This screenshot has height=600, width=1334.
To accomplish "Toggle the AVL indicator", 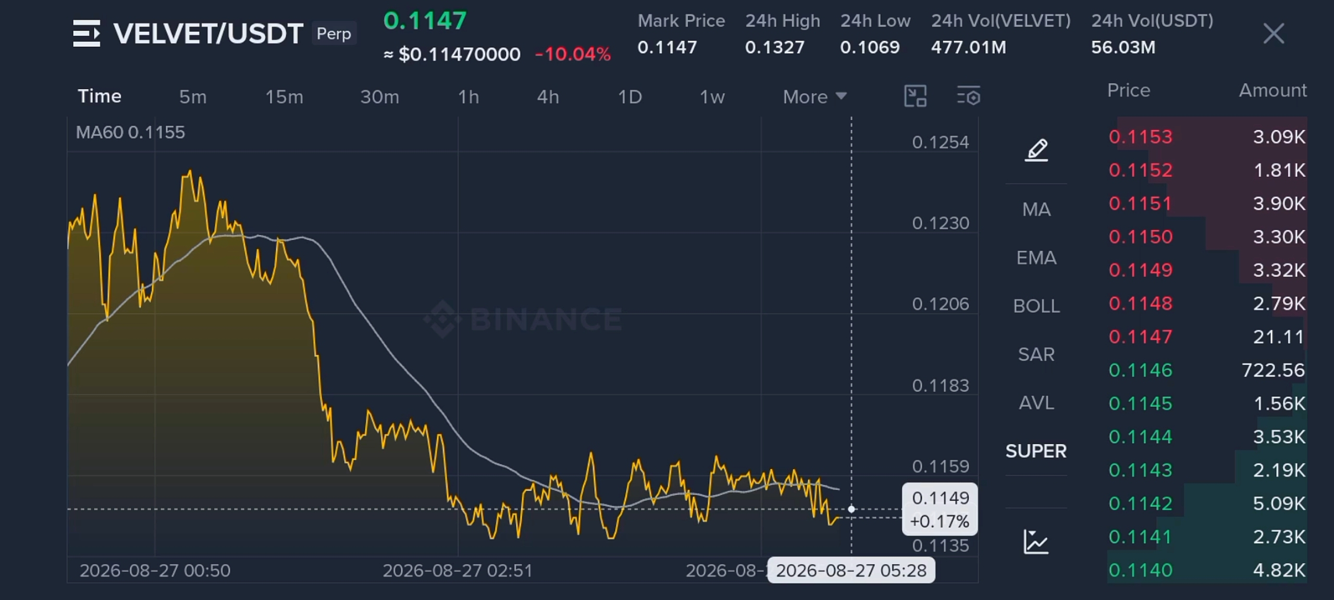I will click(x=1036, y=403).
